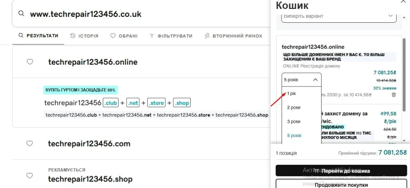Select the Результати results tab
The width and height of the screenshot is (410, 188).
point(38,36)
